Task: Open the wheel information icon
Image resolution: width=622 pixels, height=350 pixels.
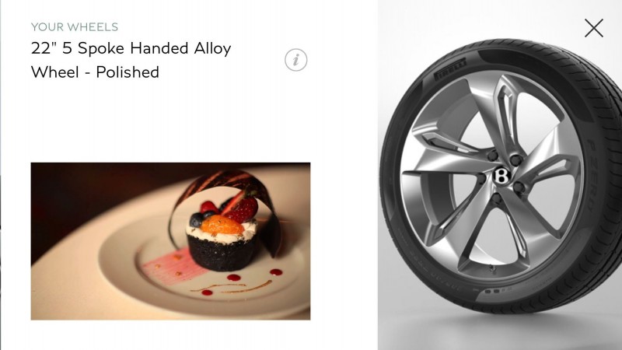Action: 296,61
